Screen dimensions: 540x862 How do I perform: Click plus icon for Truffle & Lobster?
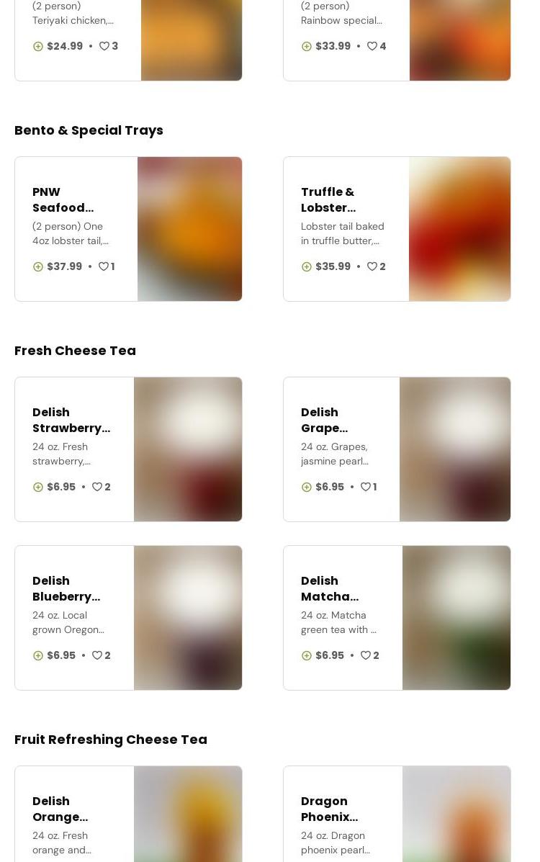(x=307, y=266)
